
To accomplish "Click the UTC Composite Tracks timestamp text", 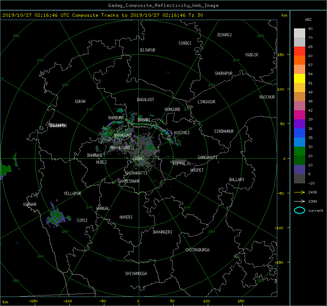I will 102,15.
